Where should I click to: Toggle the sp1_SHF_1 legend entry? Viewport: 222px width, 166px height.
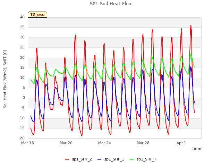(x=111, y=159)
